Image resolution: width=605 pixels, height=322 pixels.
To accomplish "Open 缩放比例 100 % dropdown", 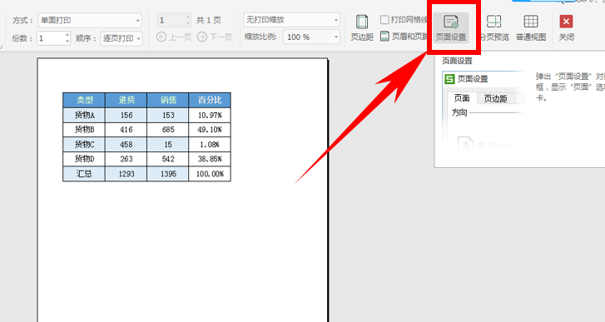I will pos(312,37).
